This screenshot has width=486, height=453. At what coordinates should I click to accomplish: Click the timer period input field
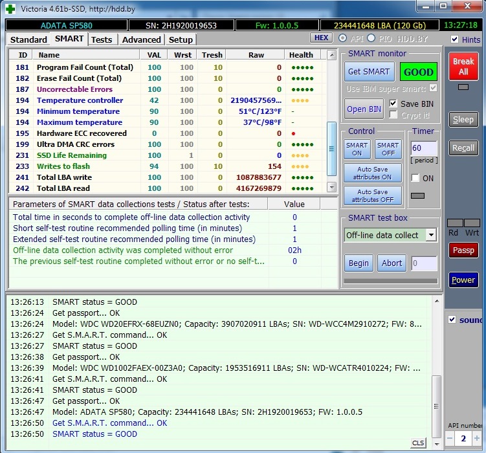click(424, 148)
